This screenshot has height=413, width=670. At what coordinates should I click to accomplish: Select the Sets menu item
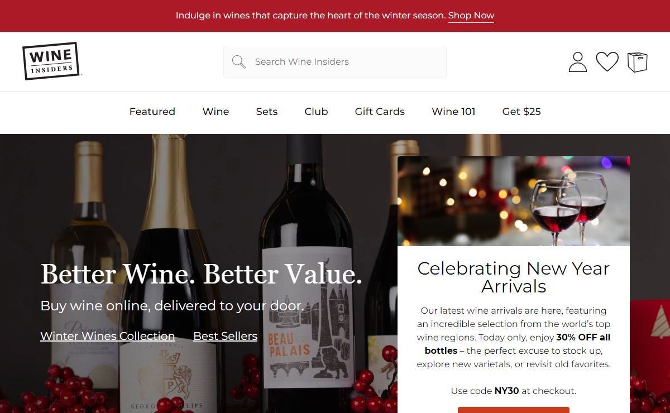tap(267, 112)
